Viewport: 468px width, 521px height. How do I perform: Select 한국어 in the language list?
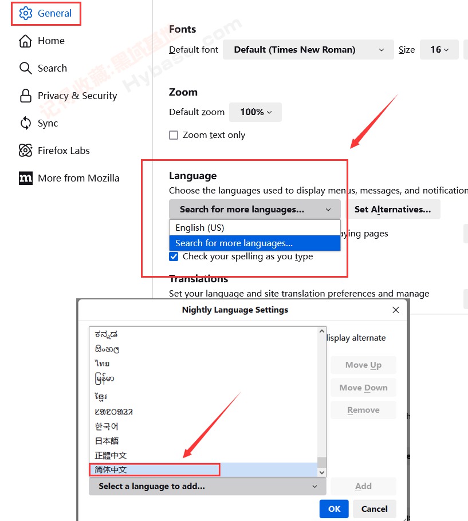coord(203,427)
